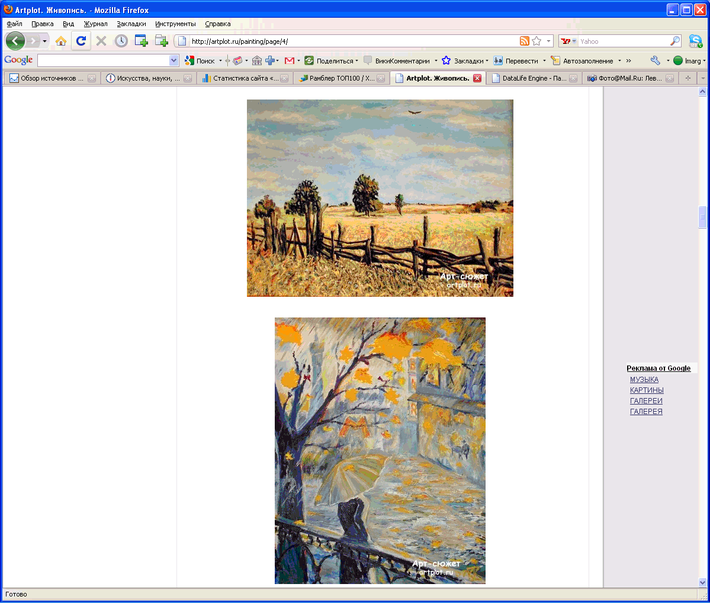Screen dimensions: 710x603
Task: Open the Журнал menu
Action: tap(95, 24)
